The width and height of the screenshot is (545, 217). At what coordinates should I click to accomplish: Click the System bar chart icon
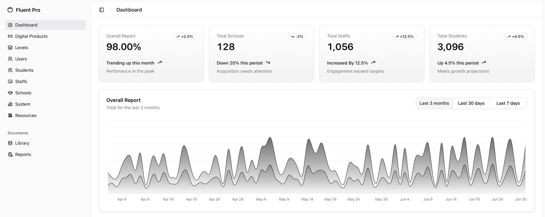point(10,104)
